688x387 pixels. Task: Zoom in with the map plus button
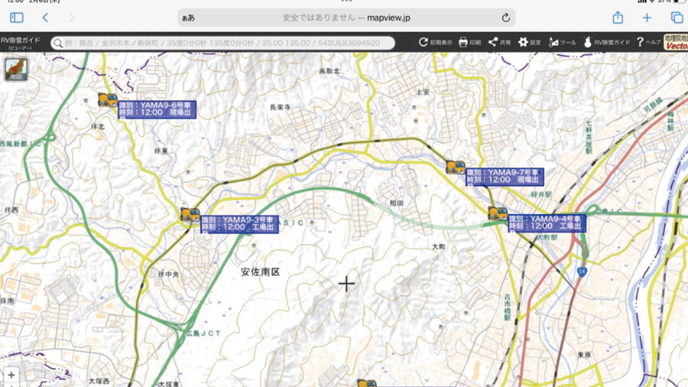(11, 376)
